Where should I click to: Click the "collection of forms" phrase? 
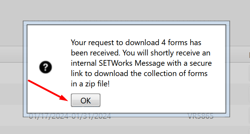click(176, 74)
